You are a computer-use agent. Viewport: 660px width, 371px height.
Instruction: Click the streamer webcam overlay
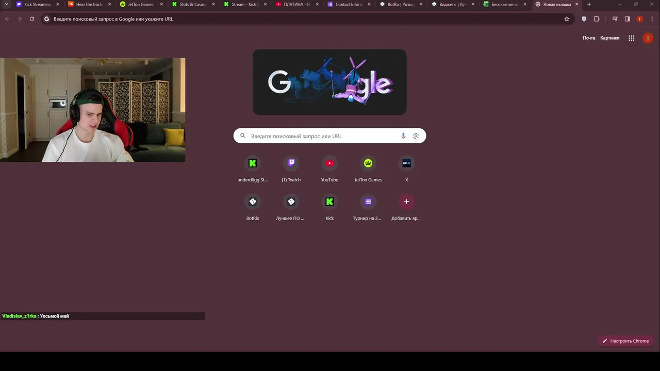tap(93, 110)
